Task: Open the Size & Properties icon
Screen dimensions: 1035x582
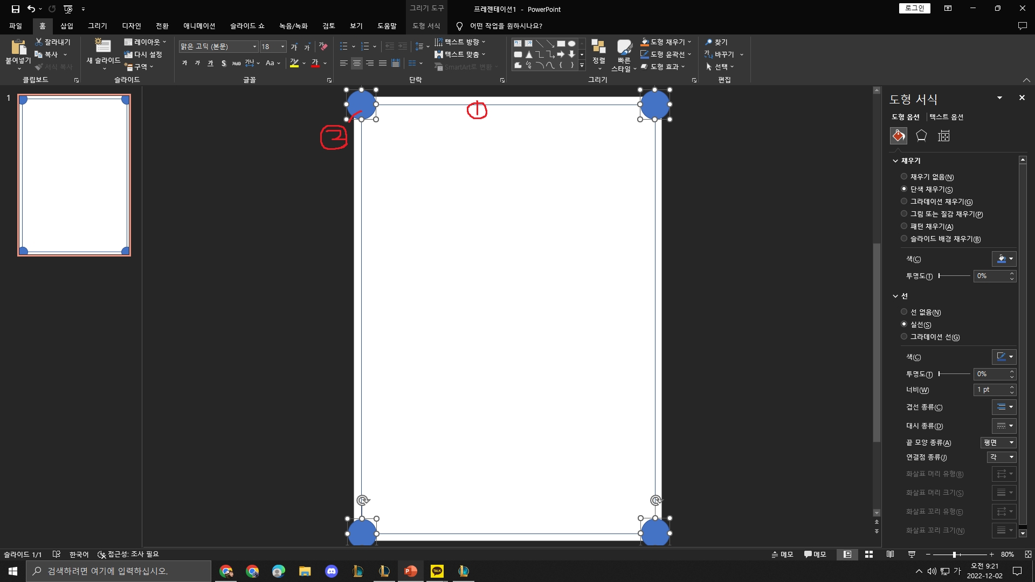Action: coord(944,136)
